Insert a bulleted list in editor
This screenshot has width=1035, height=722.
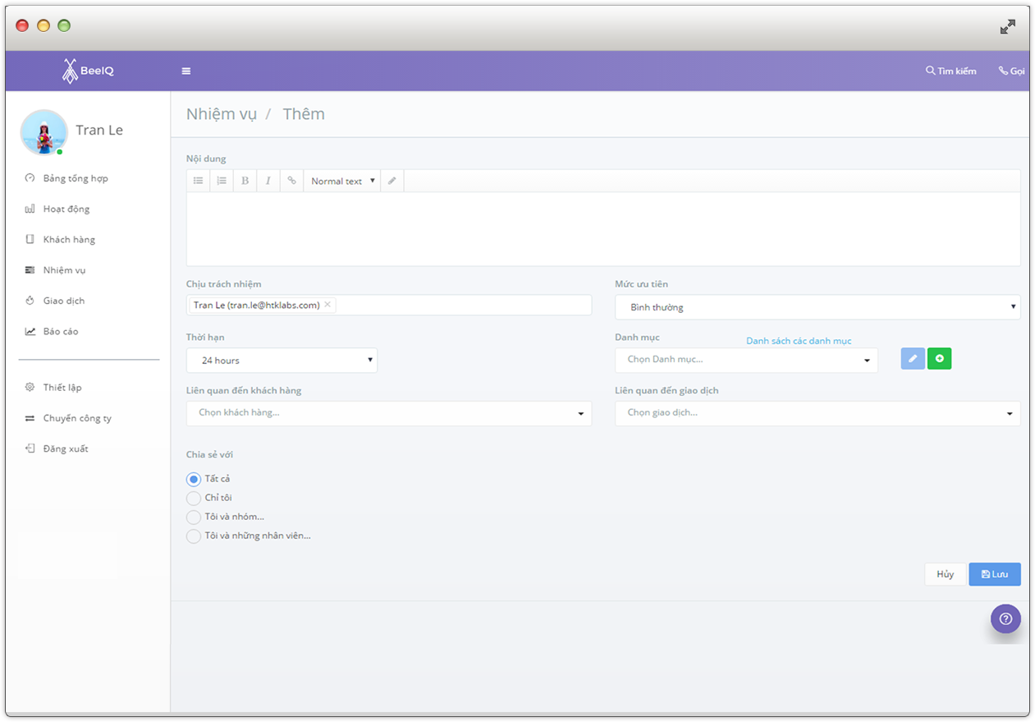pyautogui.click(x=199, y=181)
